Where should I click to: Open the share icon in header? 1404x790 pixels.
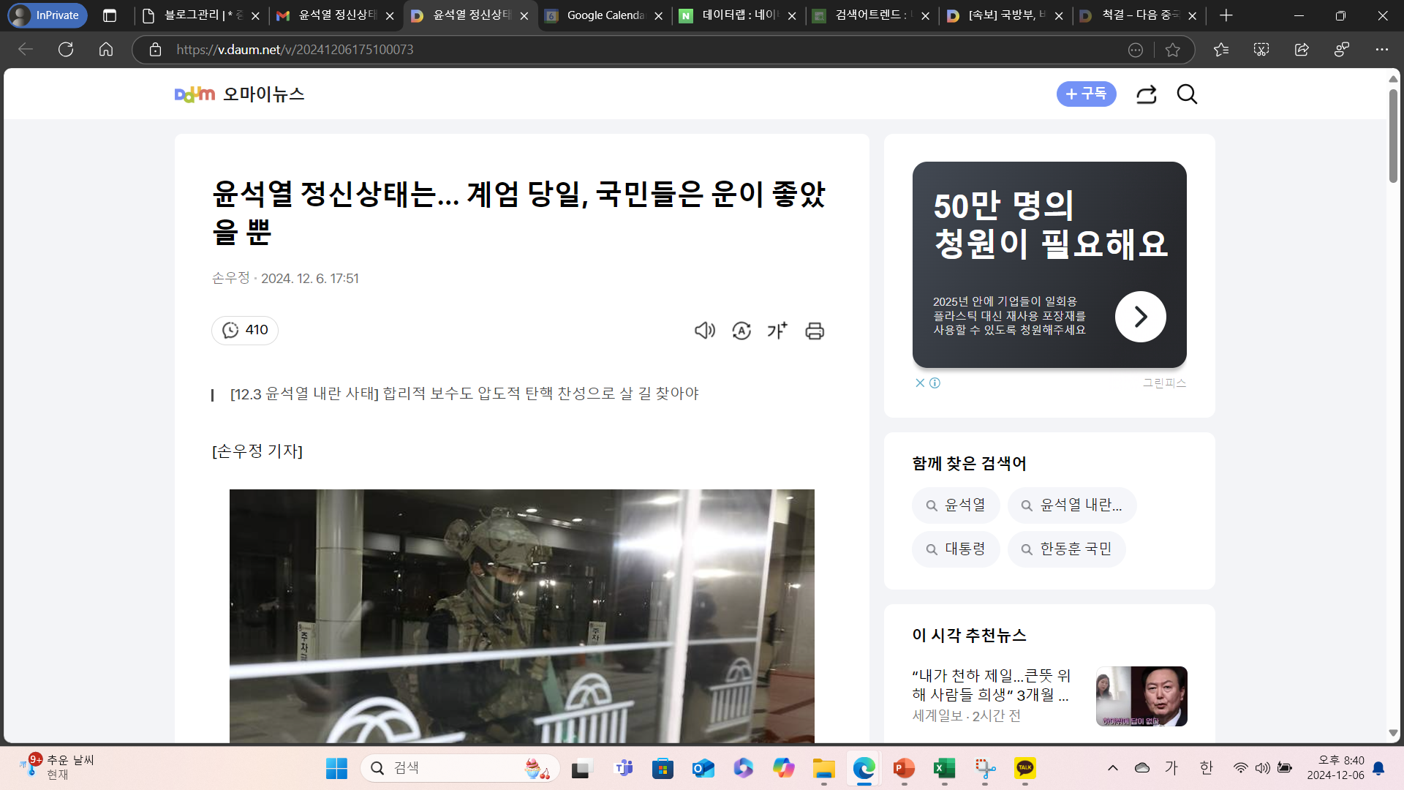coord(1146,94)
